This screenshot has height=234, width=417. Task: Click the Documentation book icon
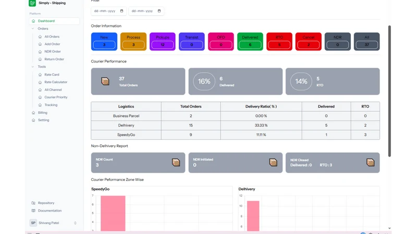pyautogui.click(x=33, y=211)
